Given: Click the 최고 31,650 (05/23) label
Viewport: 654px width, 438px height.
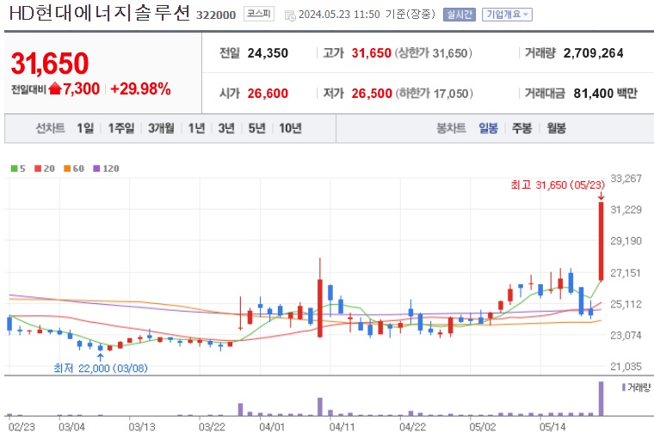Looking at the screenshot, I should click(558, 185).
